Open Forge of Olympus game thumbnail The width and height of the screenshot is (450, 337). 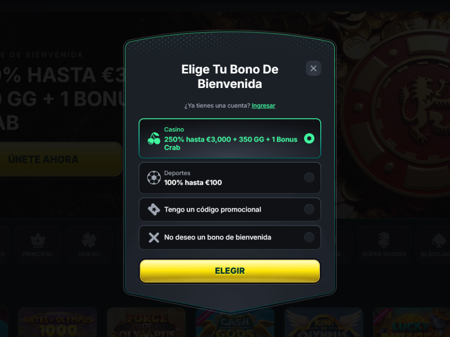(146, 322)
